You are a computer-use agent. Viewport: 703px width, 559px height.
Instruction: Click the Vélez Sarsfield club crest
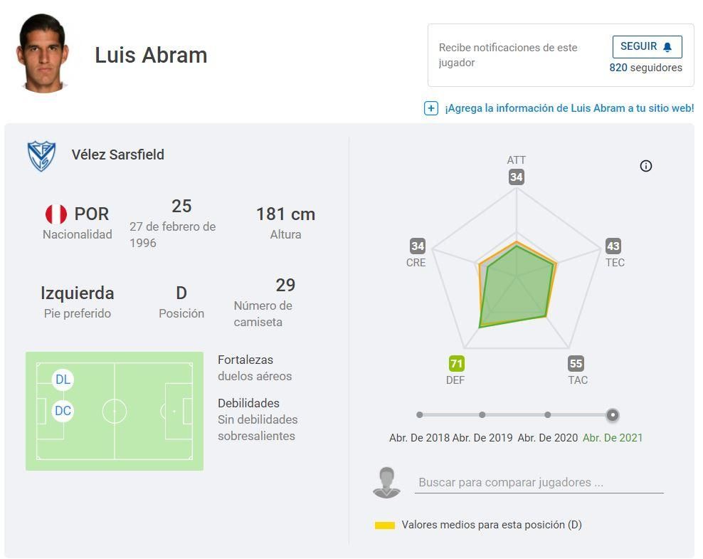pos(41,155)
